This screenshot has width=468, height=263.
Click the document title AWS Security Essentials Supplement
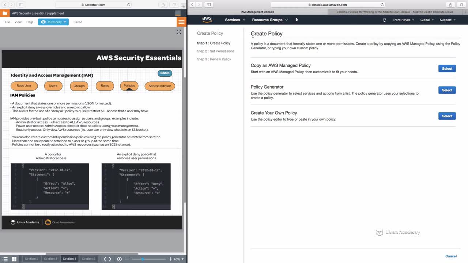[x=38, y=13]
